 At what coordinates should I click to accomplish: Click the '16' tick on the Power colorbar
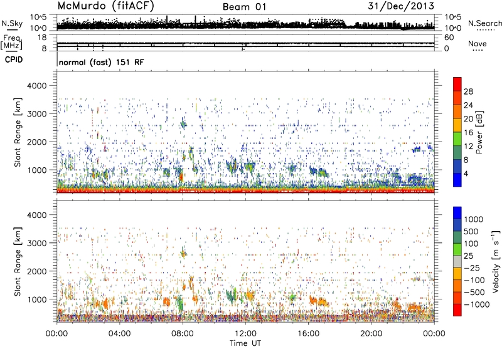pyautogui.click(x=468, y=133)
